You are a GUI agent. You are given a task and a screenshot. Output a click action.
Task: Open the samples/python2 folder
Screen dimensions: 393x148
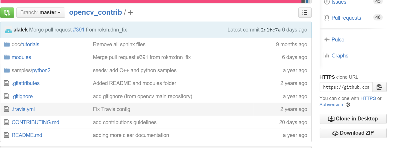(31, 70)
